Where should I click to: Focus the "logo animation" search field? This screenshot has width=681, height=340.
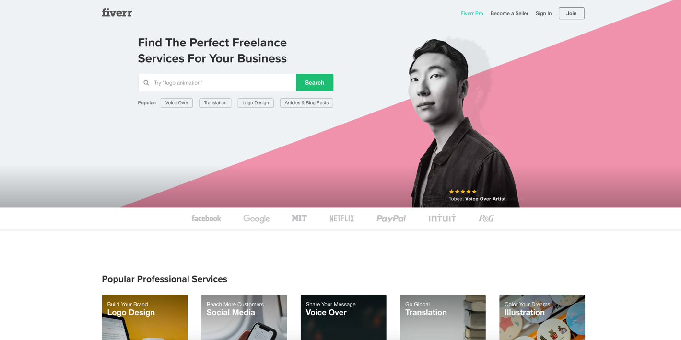pos(217,82)
